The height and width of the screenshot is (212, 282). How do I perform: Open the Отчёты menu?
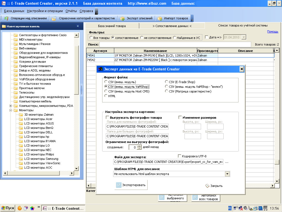[x=71, y=11]
